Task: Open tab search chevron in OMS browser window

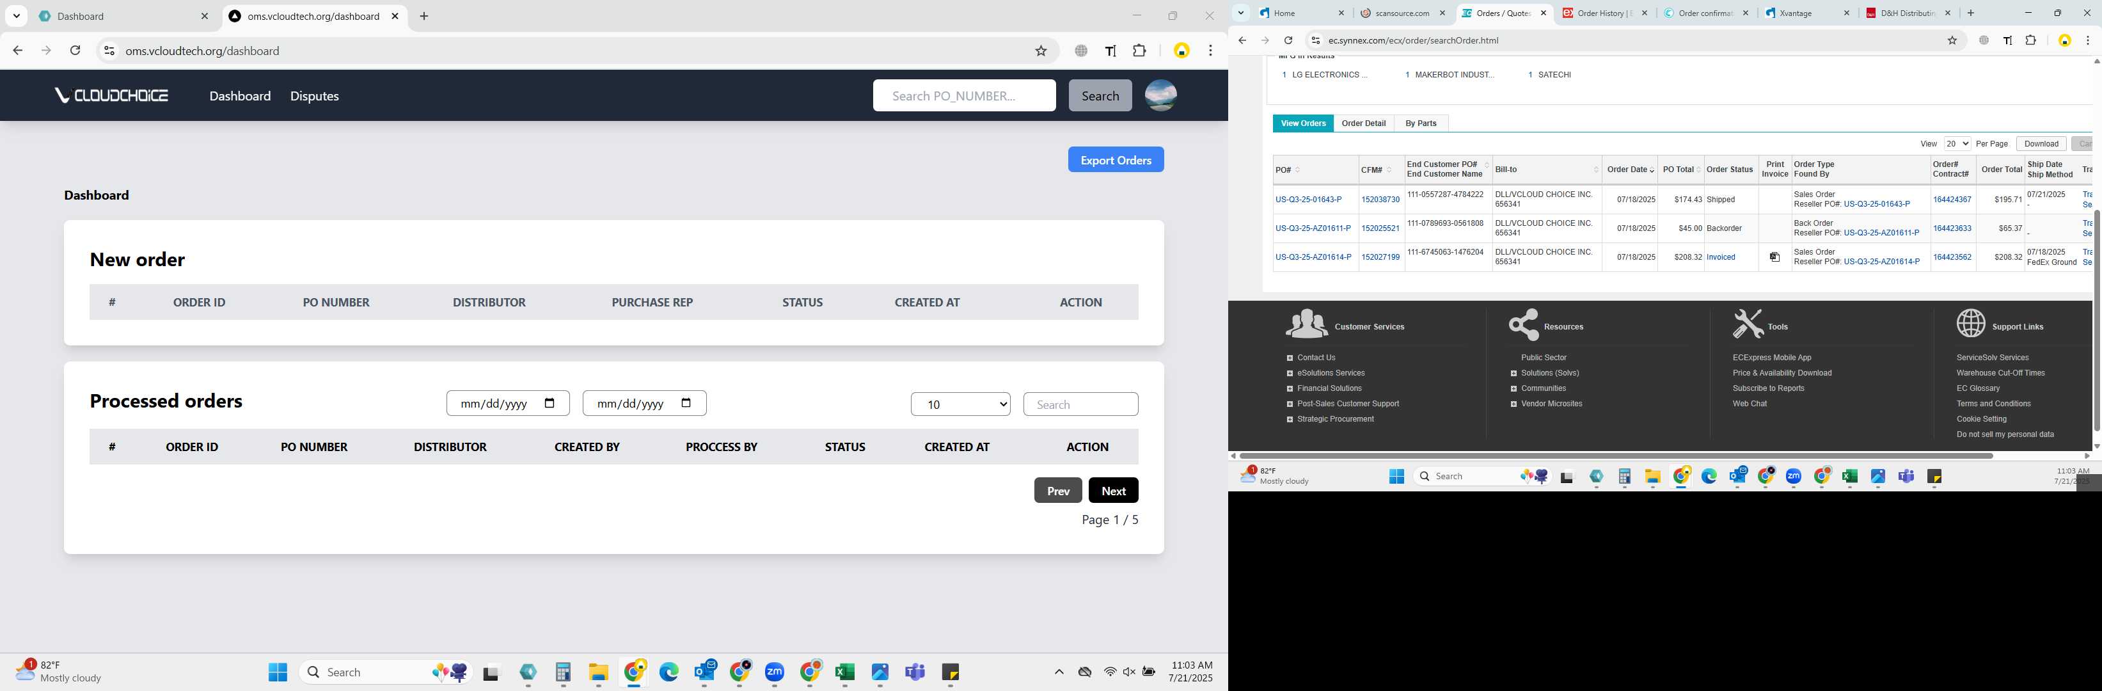Action: tap(17, 15)
